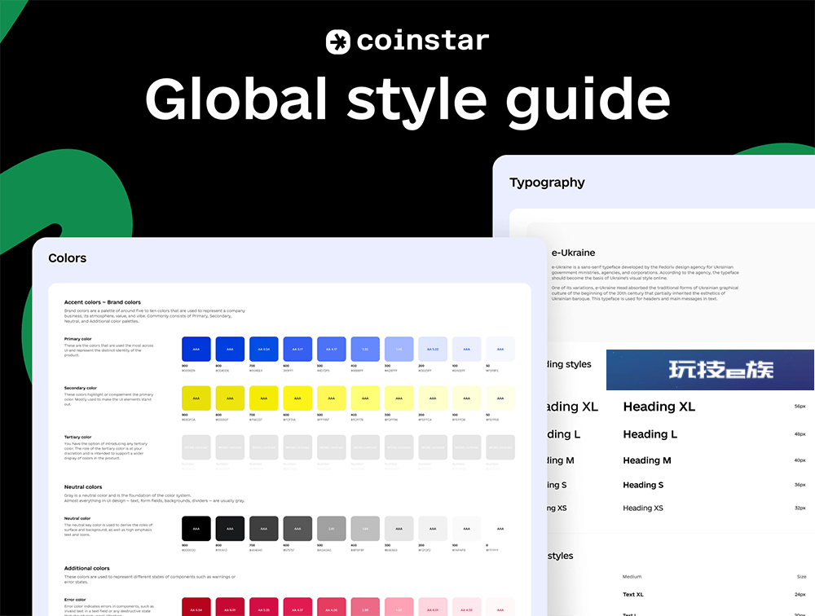
Task: Pick the secondary yellow 700 swatch
Action: [263, 398]
